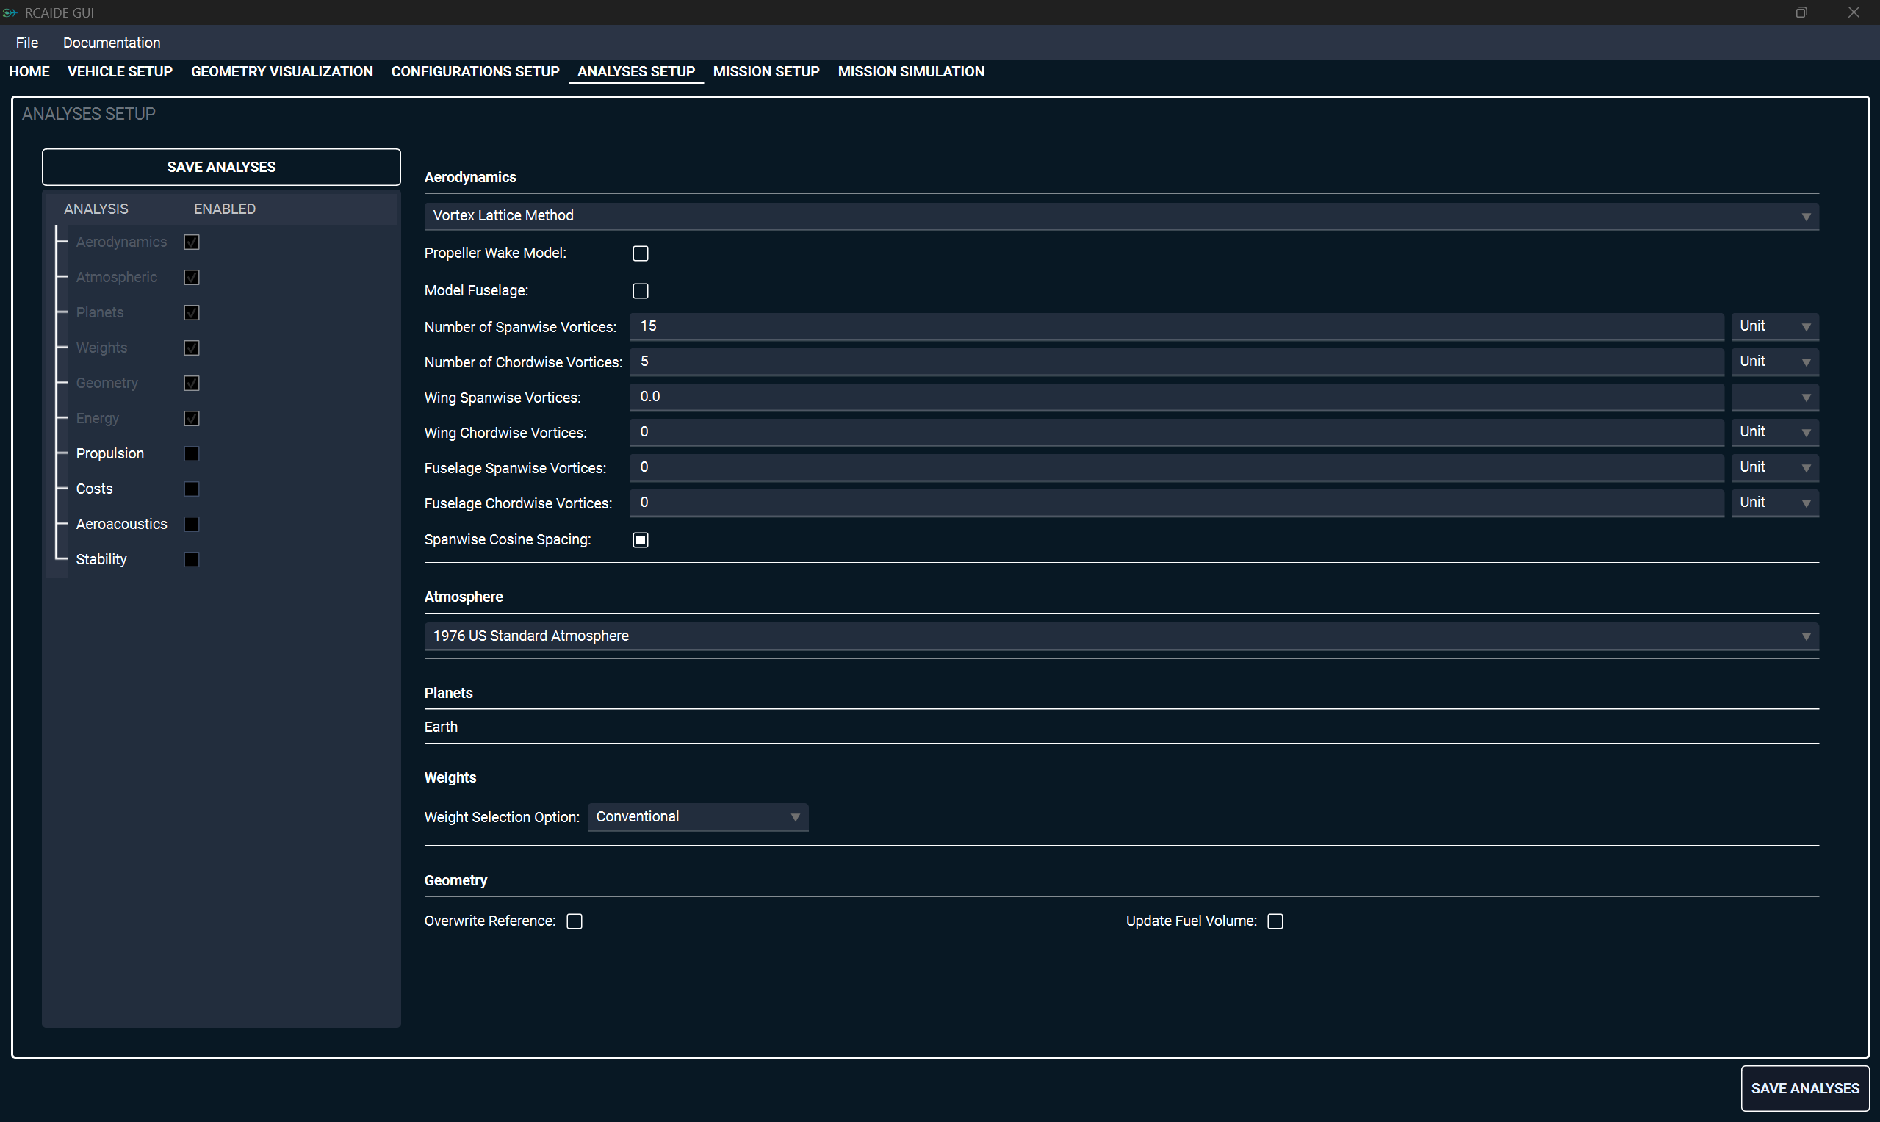Toggle Spanwise Cosine Spacing checkbox
Viewport: 1880px width, 1122px height.
[x=641, y=540]
